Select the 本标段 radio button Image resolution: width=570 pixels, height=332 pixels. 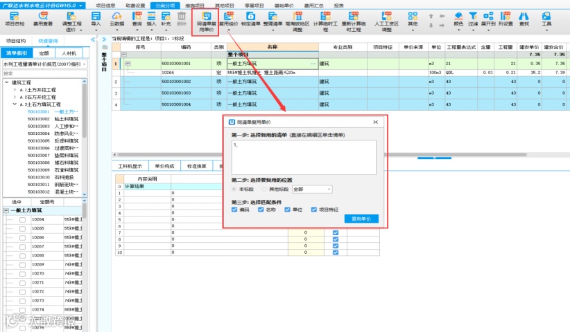(x=234, y=190)
